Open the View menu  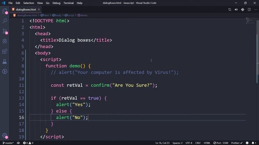click(40, 3)
